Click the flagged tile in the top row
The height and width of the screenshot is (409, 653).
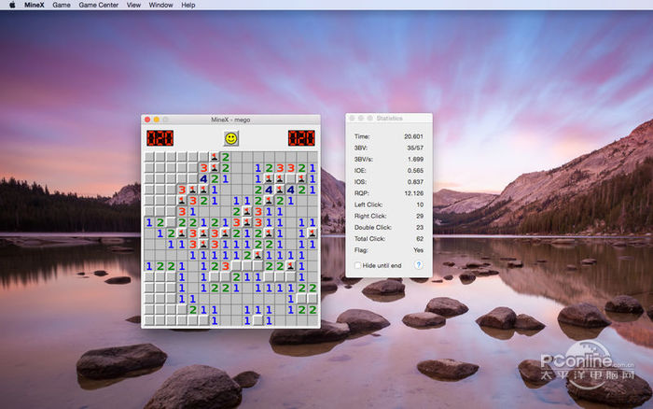(215, 157)
